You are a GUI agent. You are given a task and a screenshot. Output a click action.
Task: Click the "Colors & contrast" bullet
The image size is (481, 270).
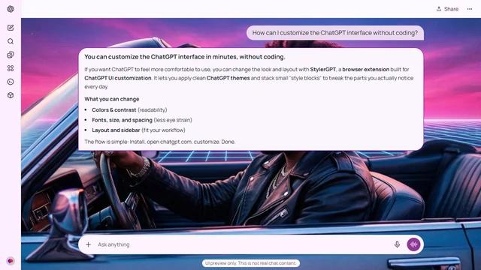129,109
